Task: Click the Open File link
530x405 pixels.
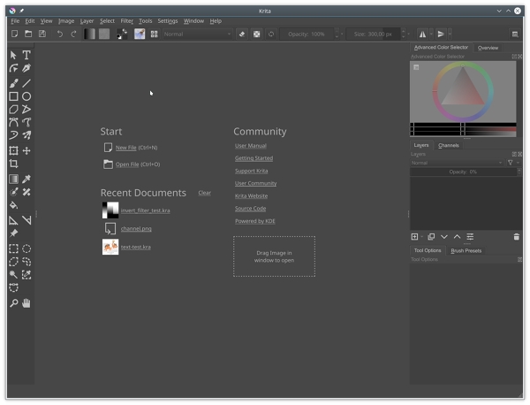Action: pos(127,164)
